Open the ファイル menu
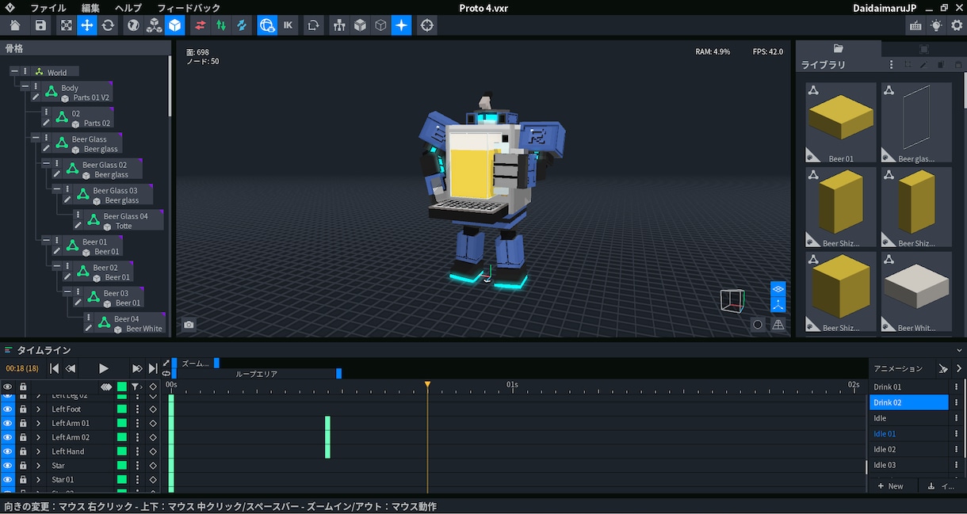Viewport: 967px width, 514px height. (x=48, y=7)
